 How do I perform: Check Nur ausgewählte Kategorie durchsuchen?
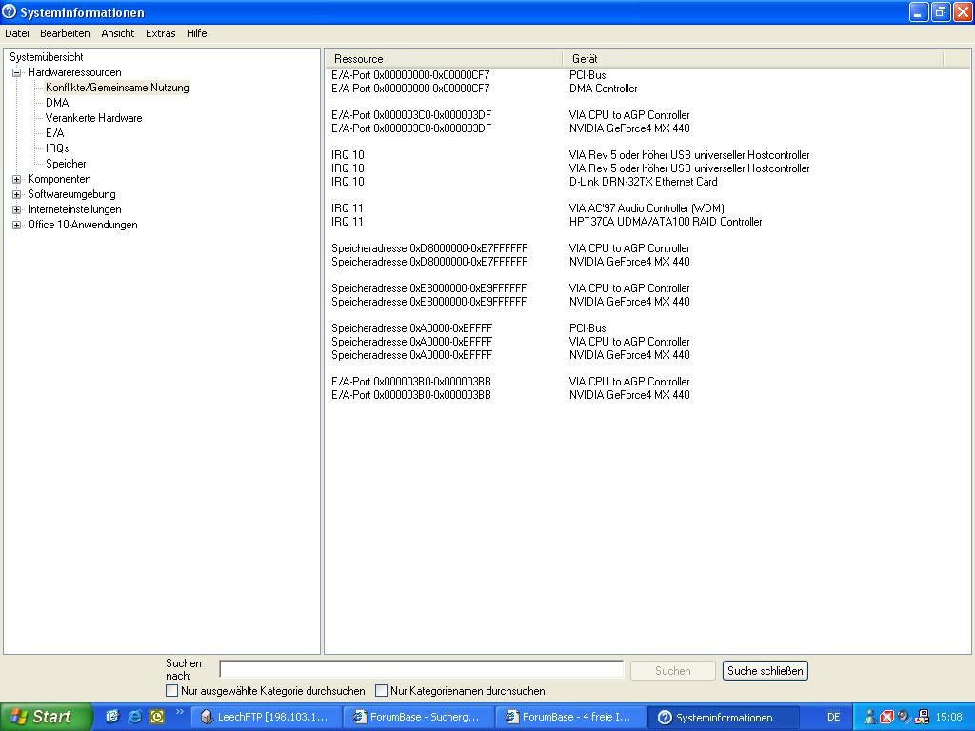pyautogui.click(x=171, y=691)
